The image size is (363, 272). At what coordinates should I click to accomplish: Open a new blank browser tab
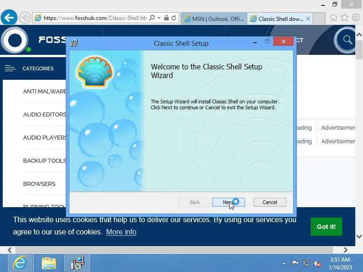319,19
